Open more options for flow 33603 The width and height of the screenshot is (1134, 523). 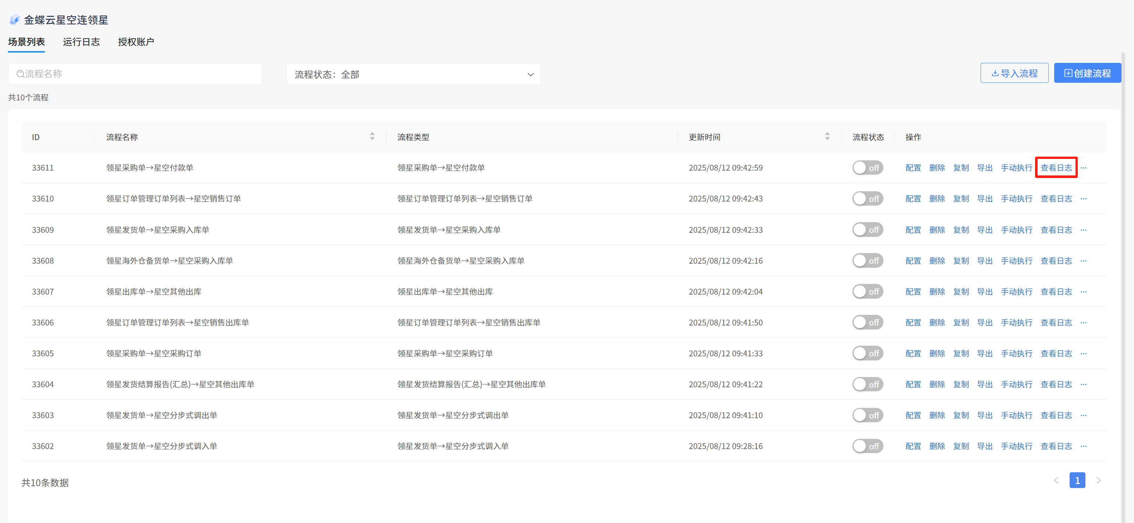pyautogui.click(x=1083, y=415)
